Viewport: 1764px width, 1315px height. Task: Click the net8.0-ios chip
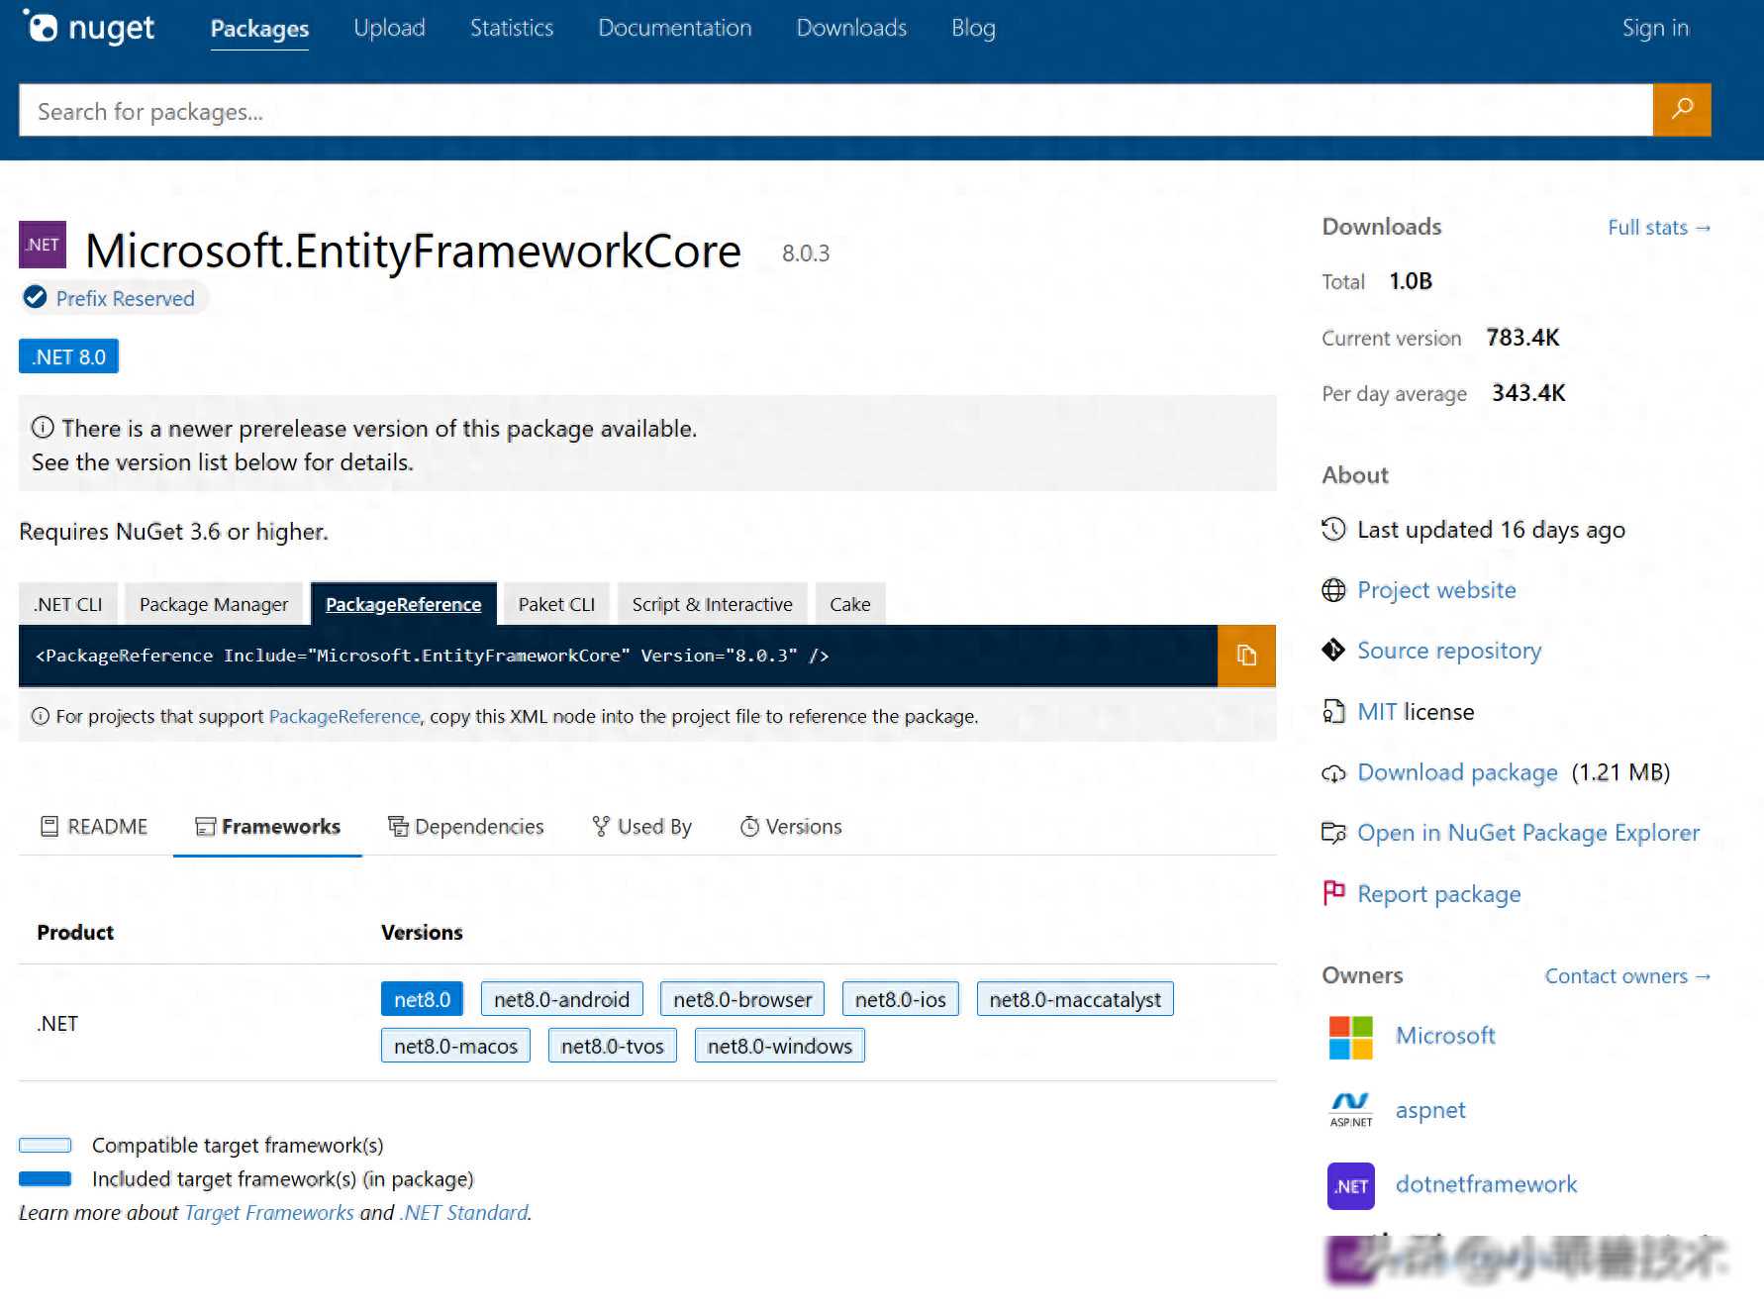click(901, 999)
